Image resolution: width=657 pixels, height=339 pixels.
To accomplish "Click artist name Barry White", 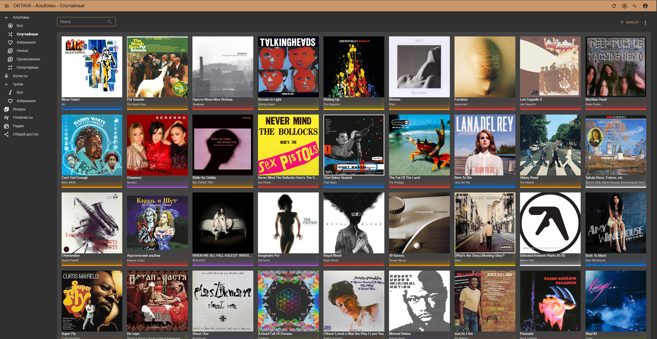I will [69, 183].
